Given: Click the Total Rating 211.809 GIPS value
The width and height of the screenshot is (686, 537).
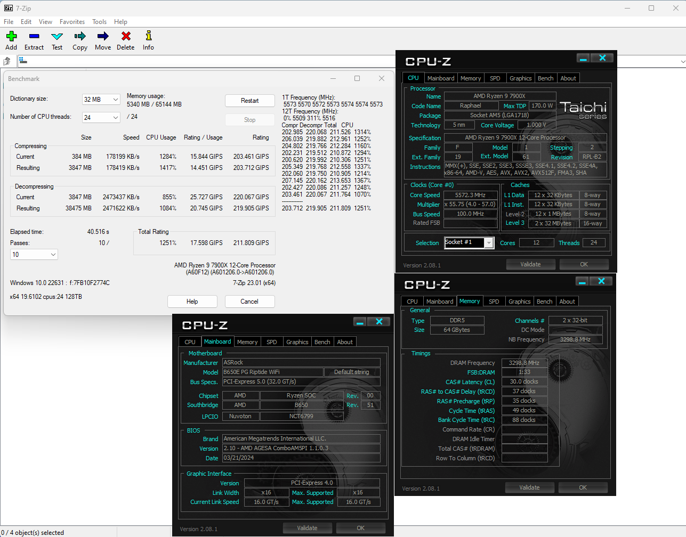Looking at the screenshot, I should coord(251,242).
